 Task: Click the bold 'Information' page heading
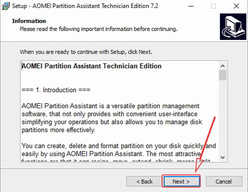point(29,21)
